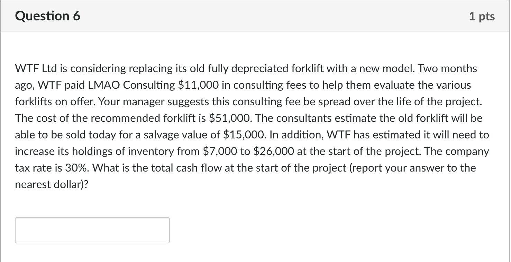Click the $51,000 forklift cost
Image resolution: width=511 pixels, height=262 pixels.
(x=231, y=118)
